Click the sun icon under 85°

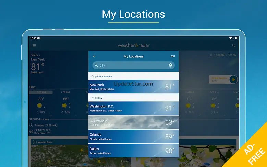tap(213, 106)
